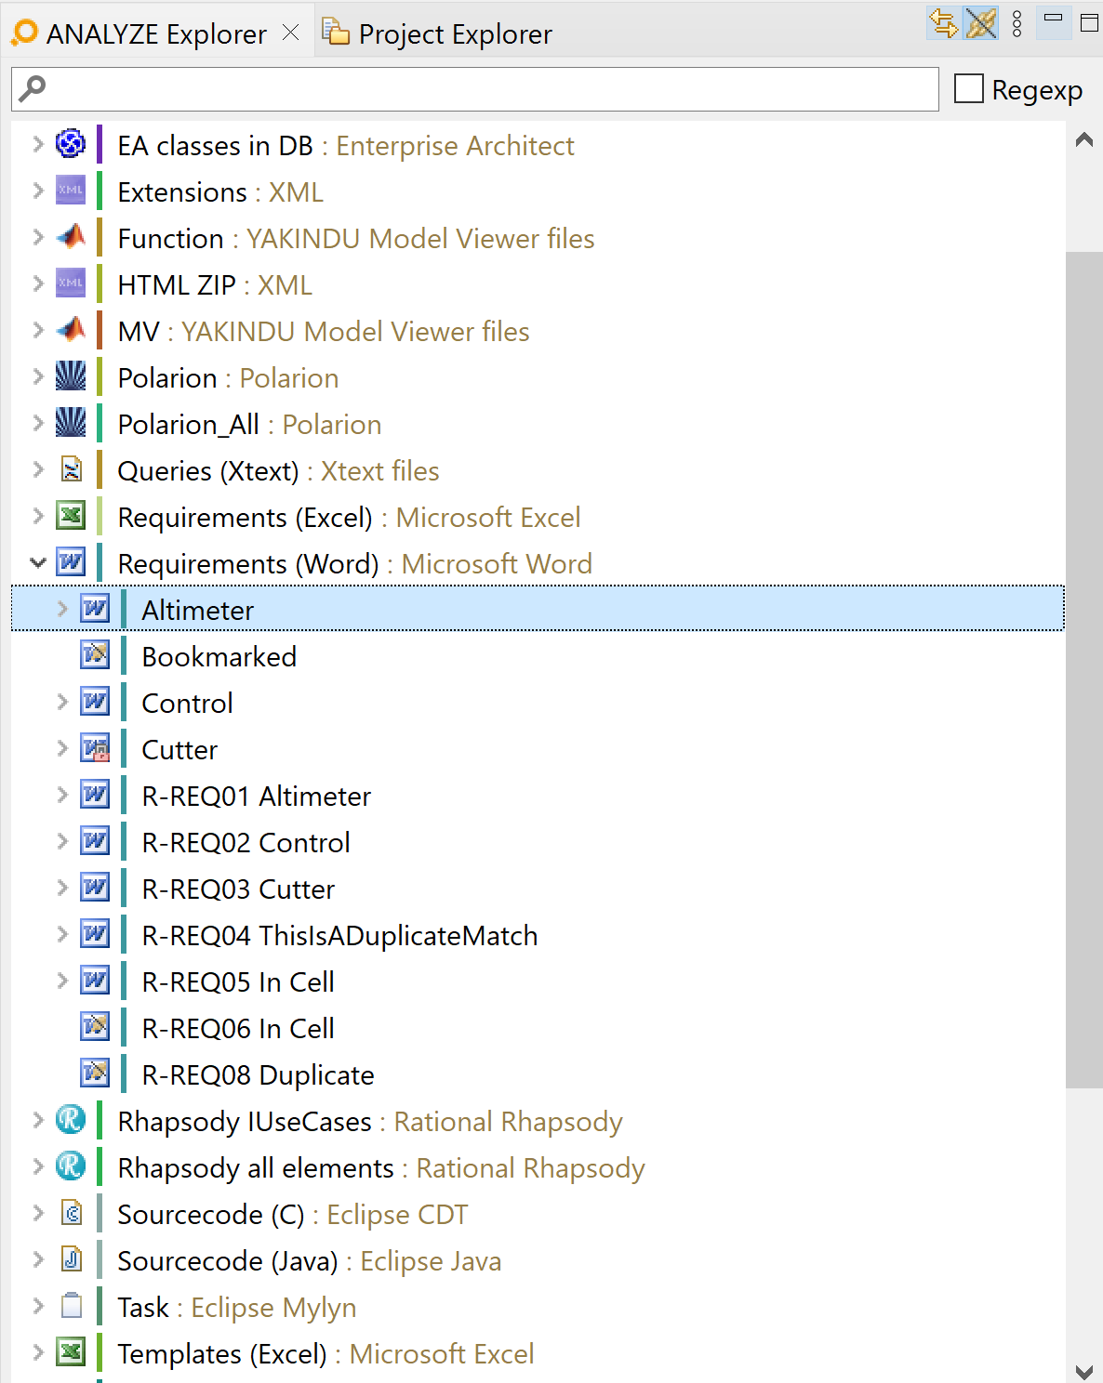Viewport: 1103px width, 1383px height.
Task: Select the "Task" row label
Action: (143, 1308)
